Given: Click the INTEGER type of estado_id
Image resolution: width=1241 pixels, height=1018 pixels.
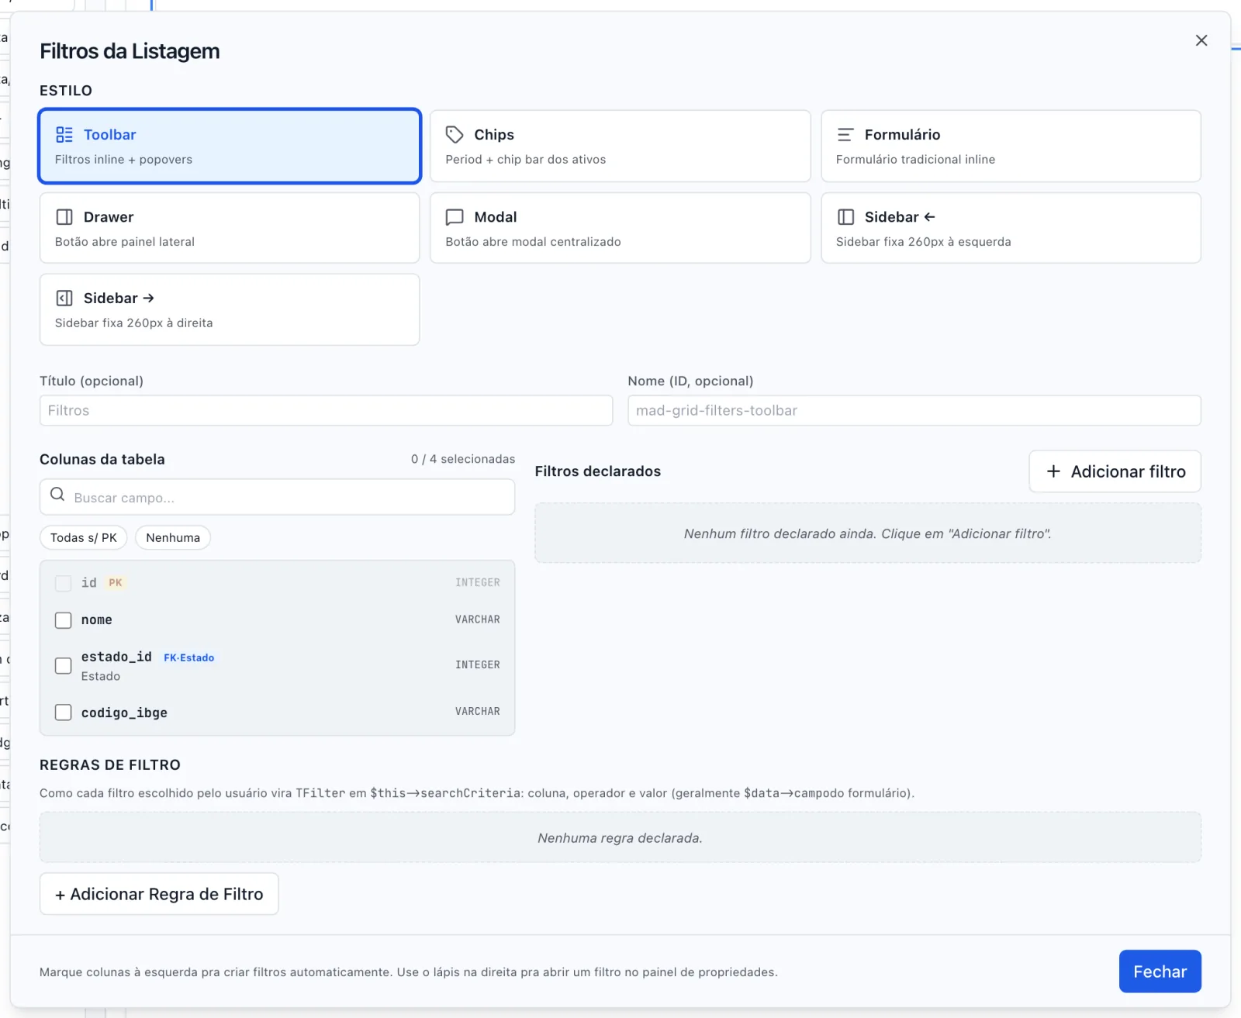Looking at the screenshot, I should (x=478, y=664).
